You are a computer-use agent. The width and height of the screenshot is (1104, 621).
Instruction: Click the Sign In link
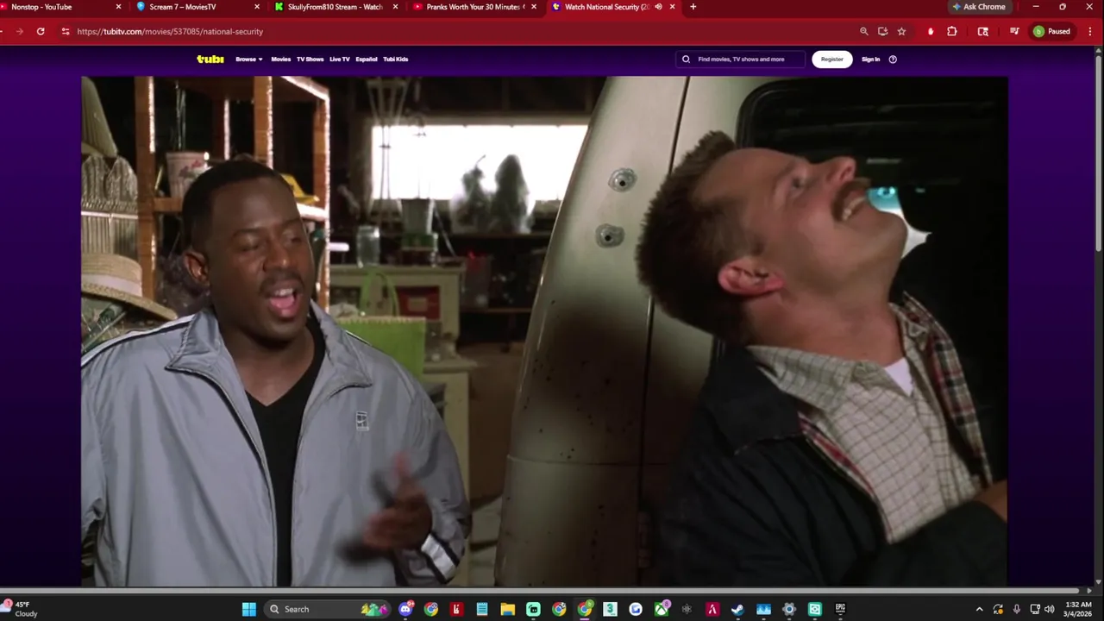click(x=870, y=60)
